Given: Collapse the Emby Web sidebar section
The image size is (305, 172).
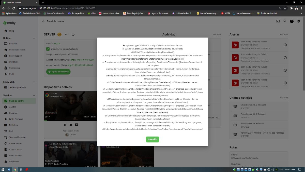Looking at the screenshot, I should (34, 82).
